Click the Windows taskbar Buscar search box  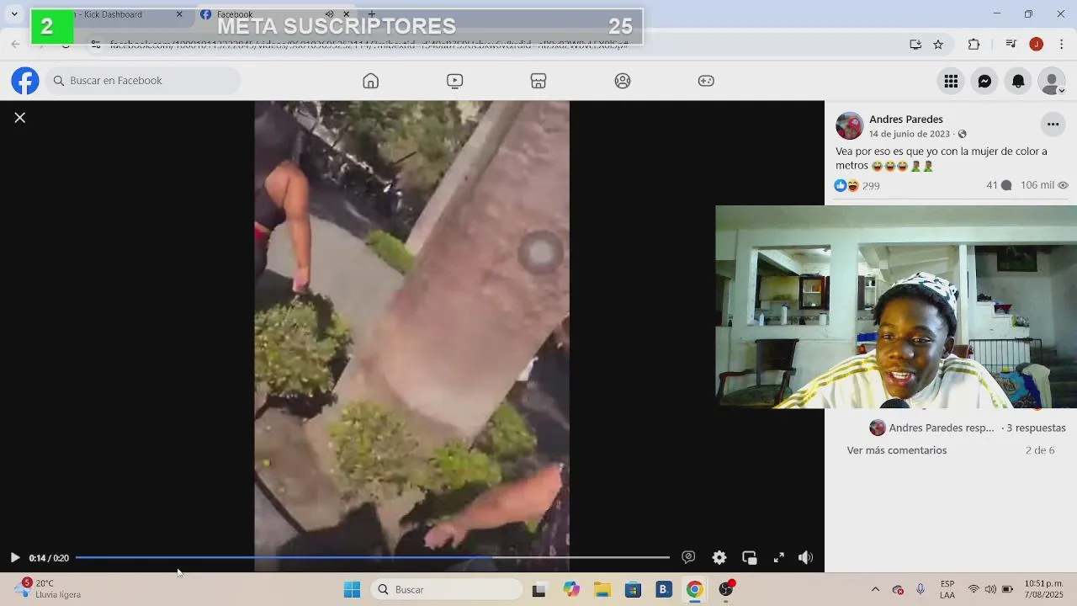coord(446,590)
